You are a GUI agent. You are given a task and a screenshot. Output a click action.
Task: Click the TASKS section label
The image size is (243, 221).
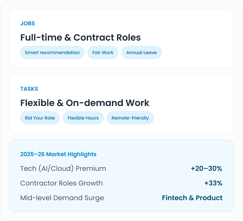[x=29, y=89]
